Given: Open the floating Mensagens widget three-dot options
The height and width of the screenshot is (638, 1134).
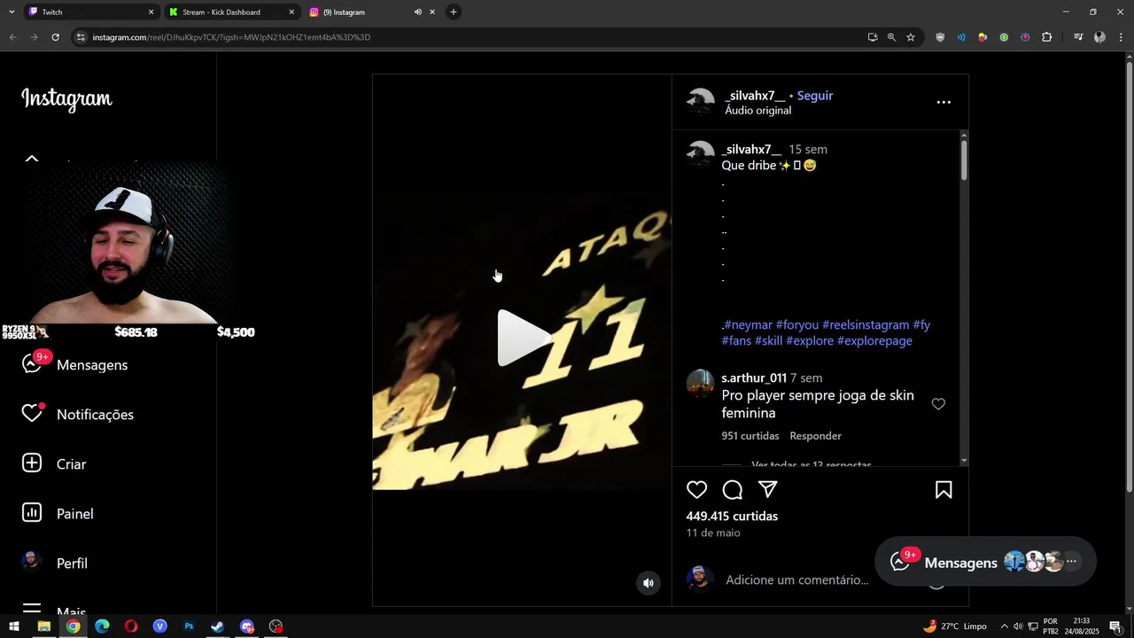Looking at the screenshot, I should pos(1071,562).
